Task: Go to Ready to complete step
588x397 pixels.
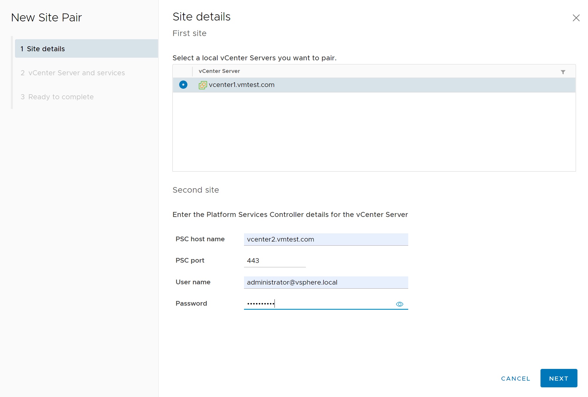Action: tap(61, 97)
